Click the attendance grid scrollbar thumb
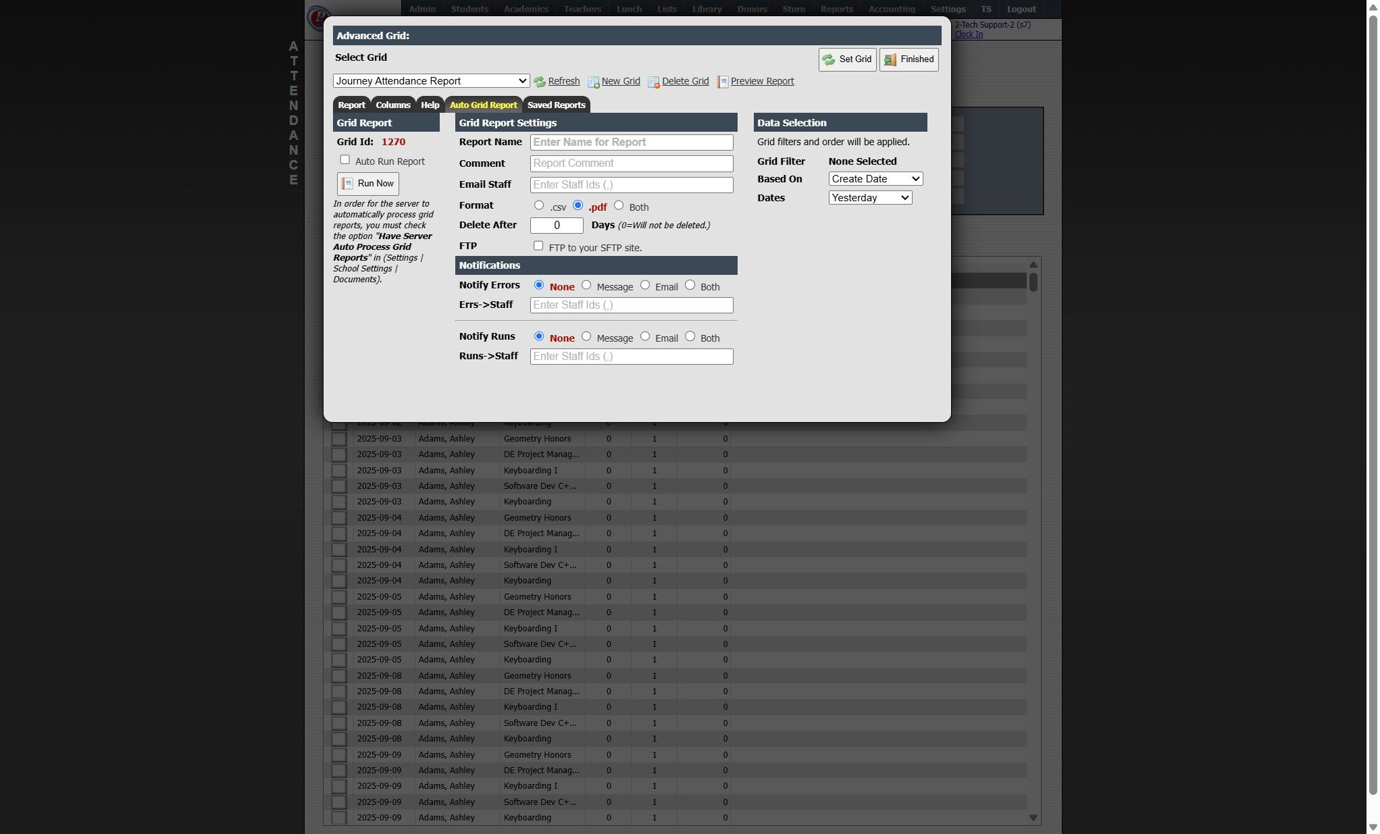Viewport: 1380px width, 834px height. point(1033,282)
